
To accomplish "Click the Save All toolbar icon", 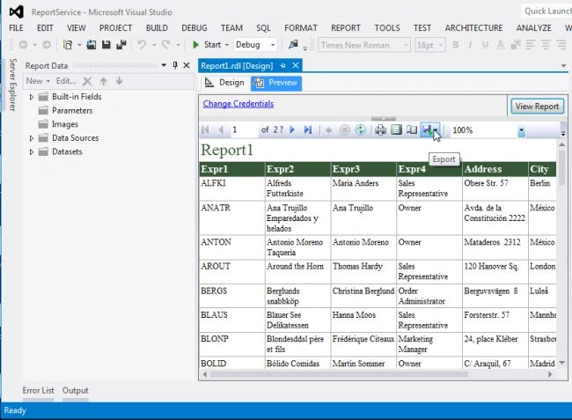I will tap(121, 45).
